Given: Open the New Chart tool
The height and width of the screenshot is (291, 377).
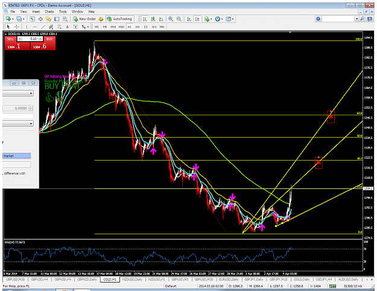Looking at the screenshot, I should pos(8,19).
